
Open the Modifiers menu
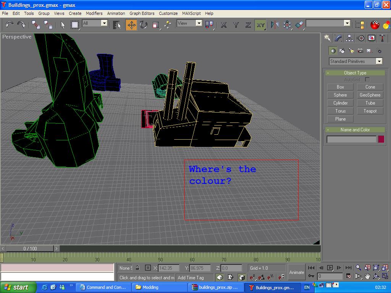[94, 13]
